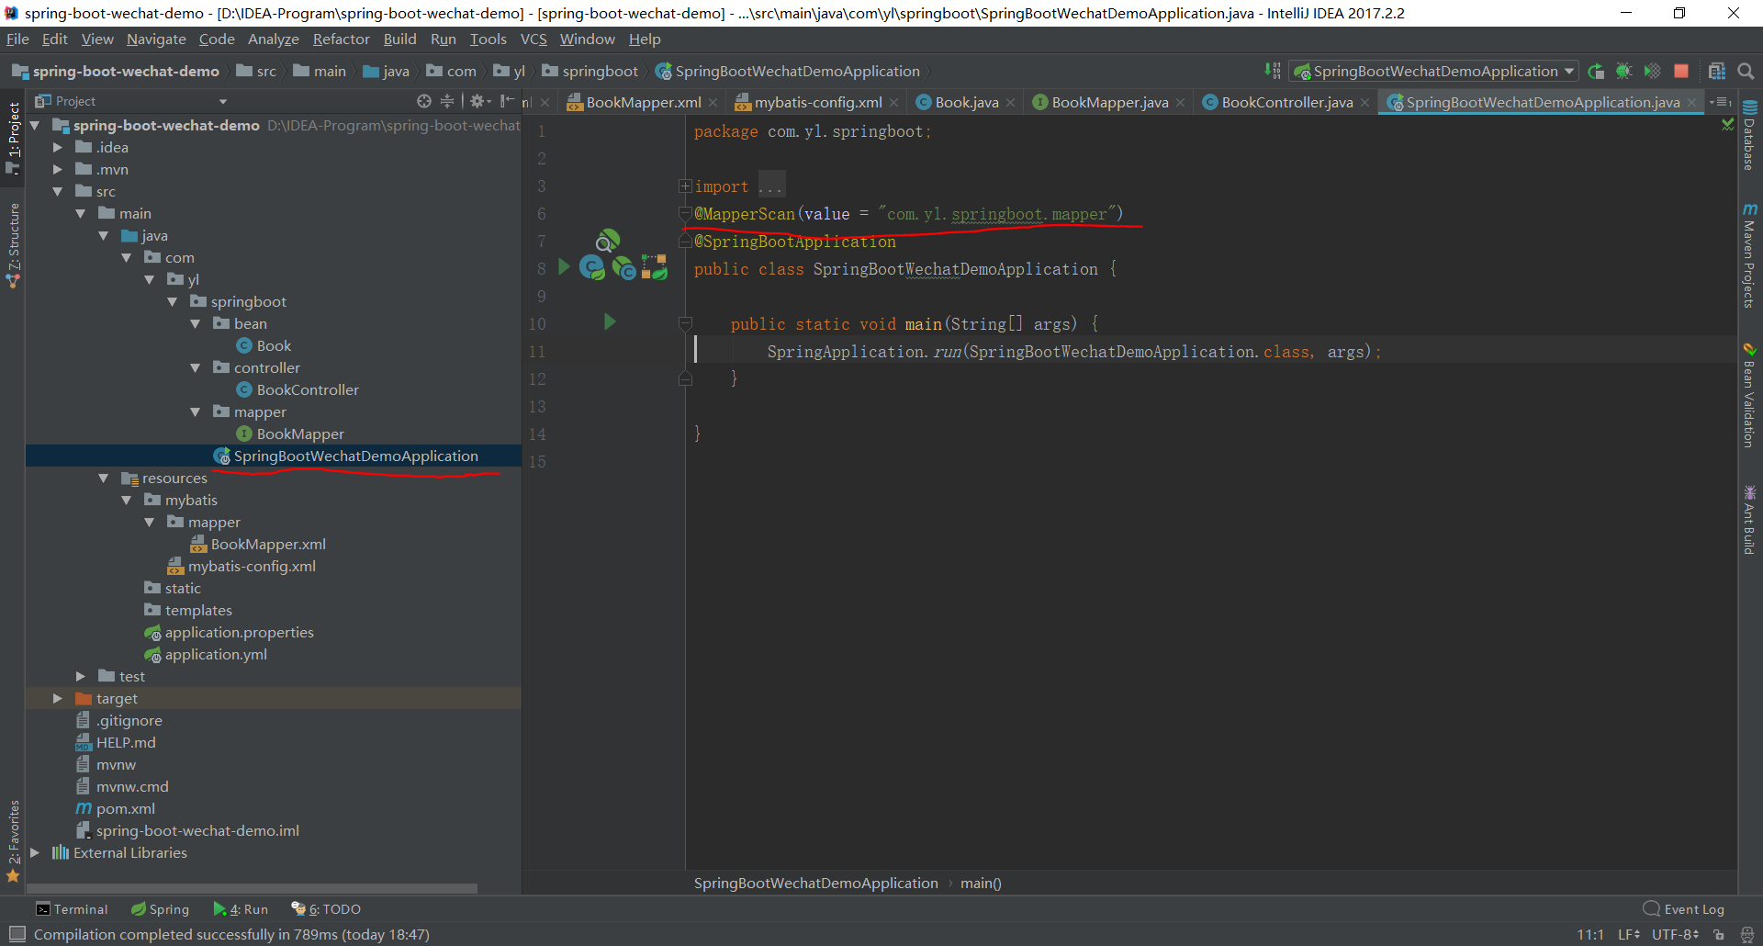Click the component scan gutter icon on line 7
This screenshot has width=1763, height=946.
click(x=607, y=241)
